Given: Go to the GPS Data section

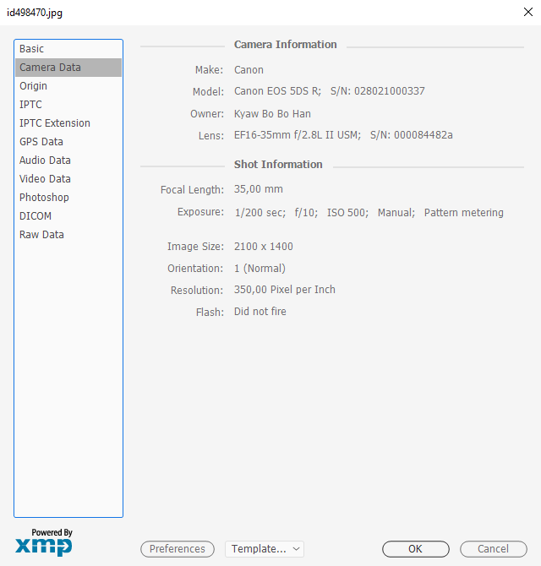Looking at the screenshot, I should [68, 142].
